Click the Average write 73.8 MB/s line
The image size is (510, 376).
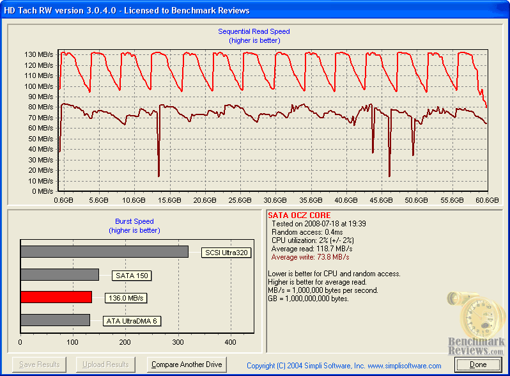[310, 256]
